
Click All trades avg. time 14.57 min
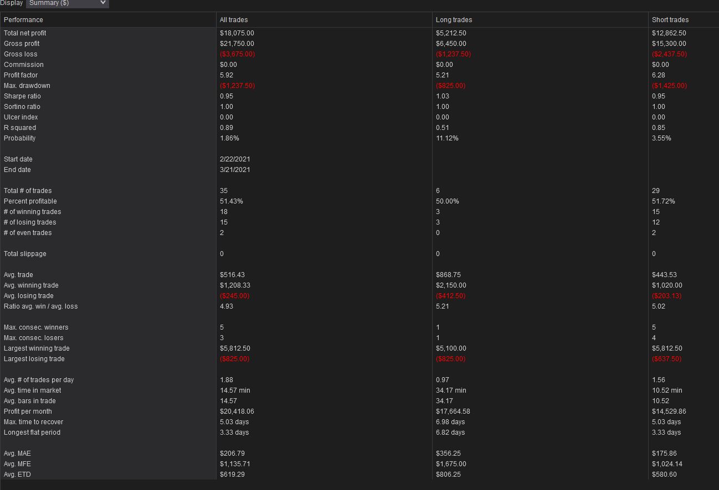[x=235, y=390]
